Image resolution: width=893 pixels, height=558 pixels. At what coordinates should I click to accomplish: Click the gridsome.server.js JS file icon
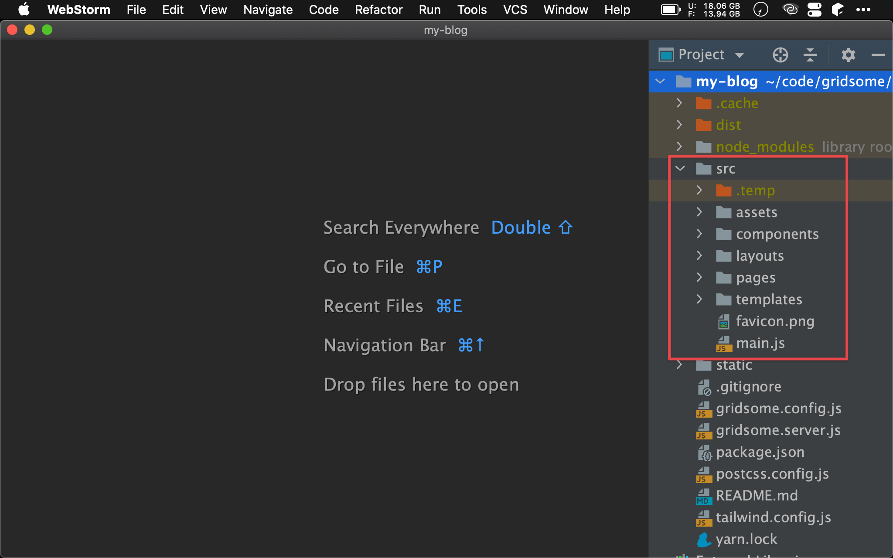tap(704, 431)
